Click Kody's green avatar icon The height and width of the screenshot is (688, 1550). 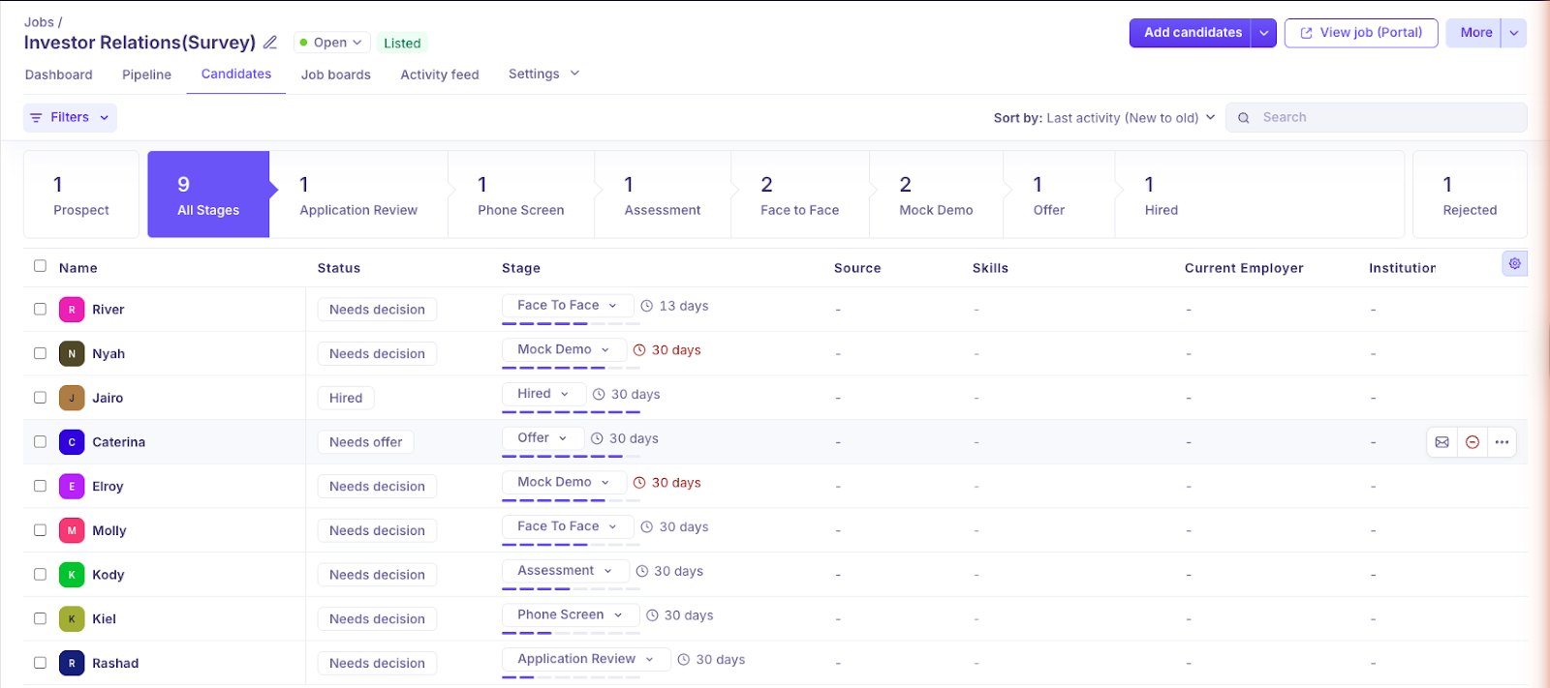[x=72, y=575]
